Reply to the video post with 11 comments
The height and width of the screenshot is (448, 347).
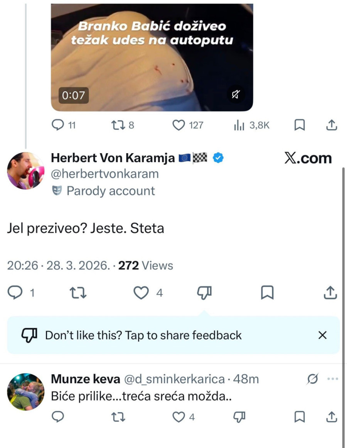click(58, 125)
